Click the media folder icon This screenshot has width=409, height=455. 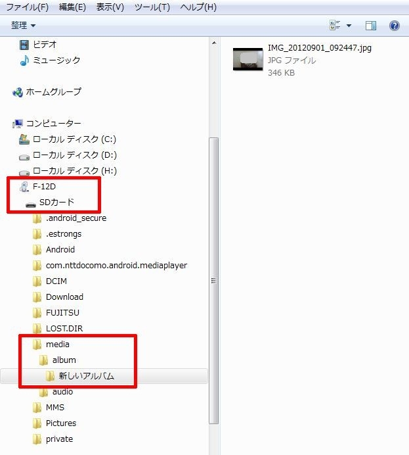[37, 345]
